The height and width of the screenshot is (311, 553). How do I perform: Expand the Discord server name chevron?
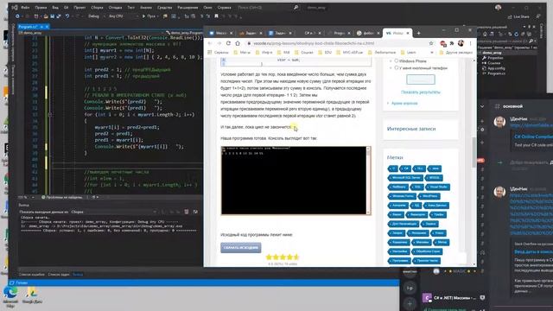tap(482, 106)
